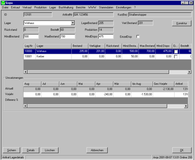Open the Einkauf menu
Image resolution: width=195 pixels, height=160 pixels.
[x=15, y=7]
